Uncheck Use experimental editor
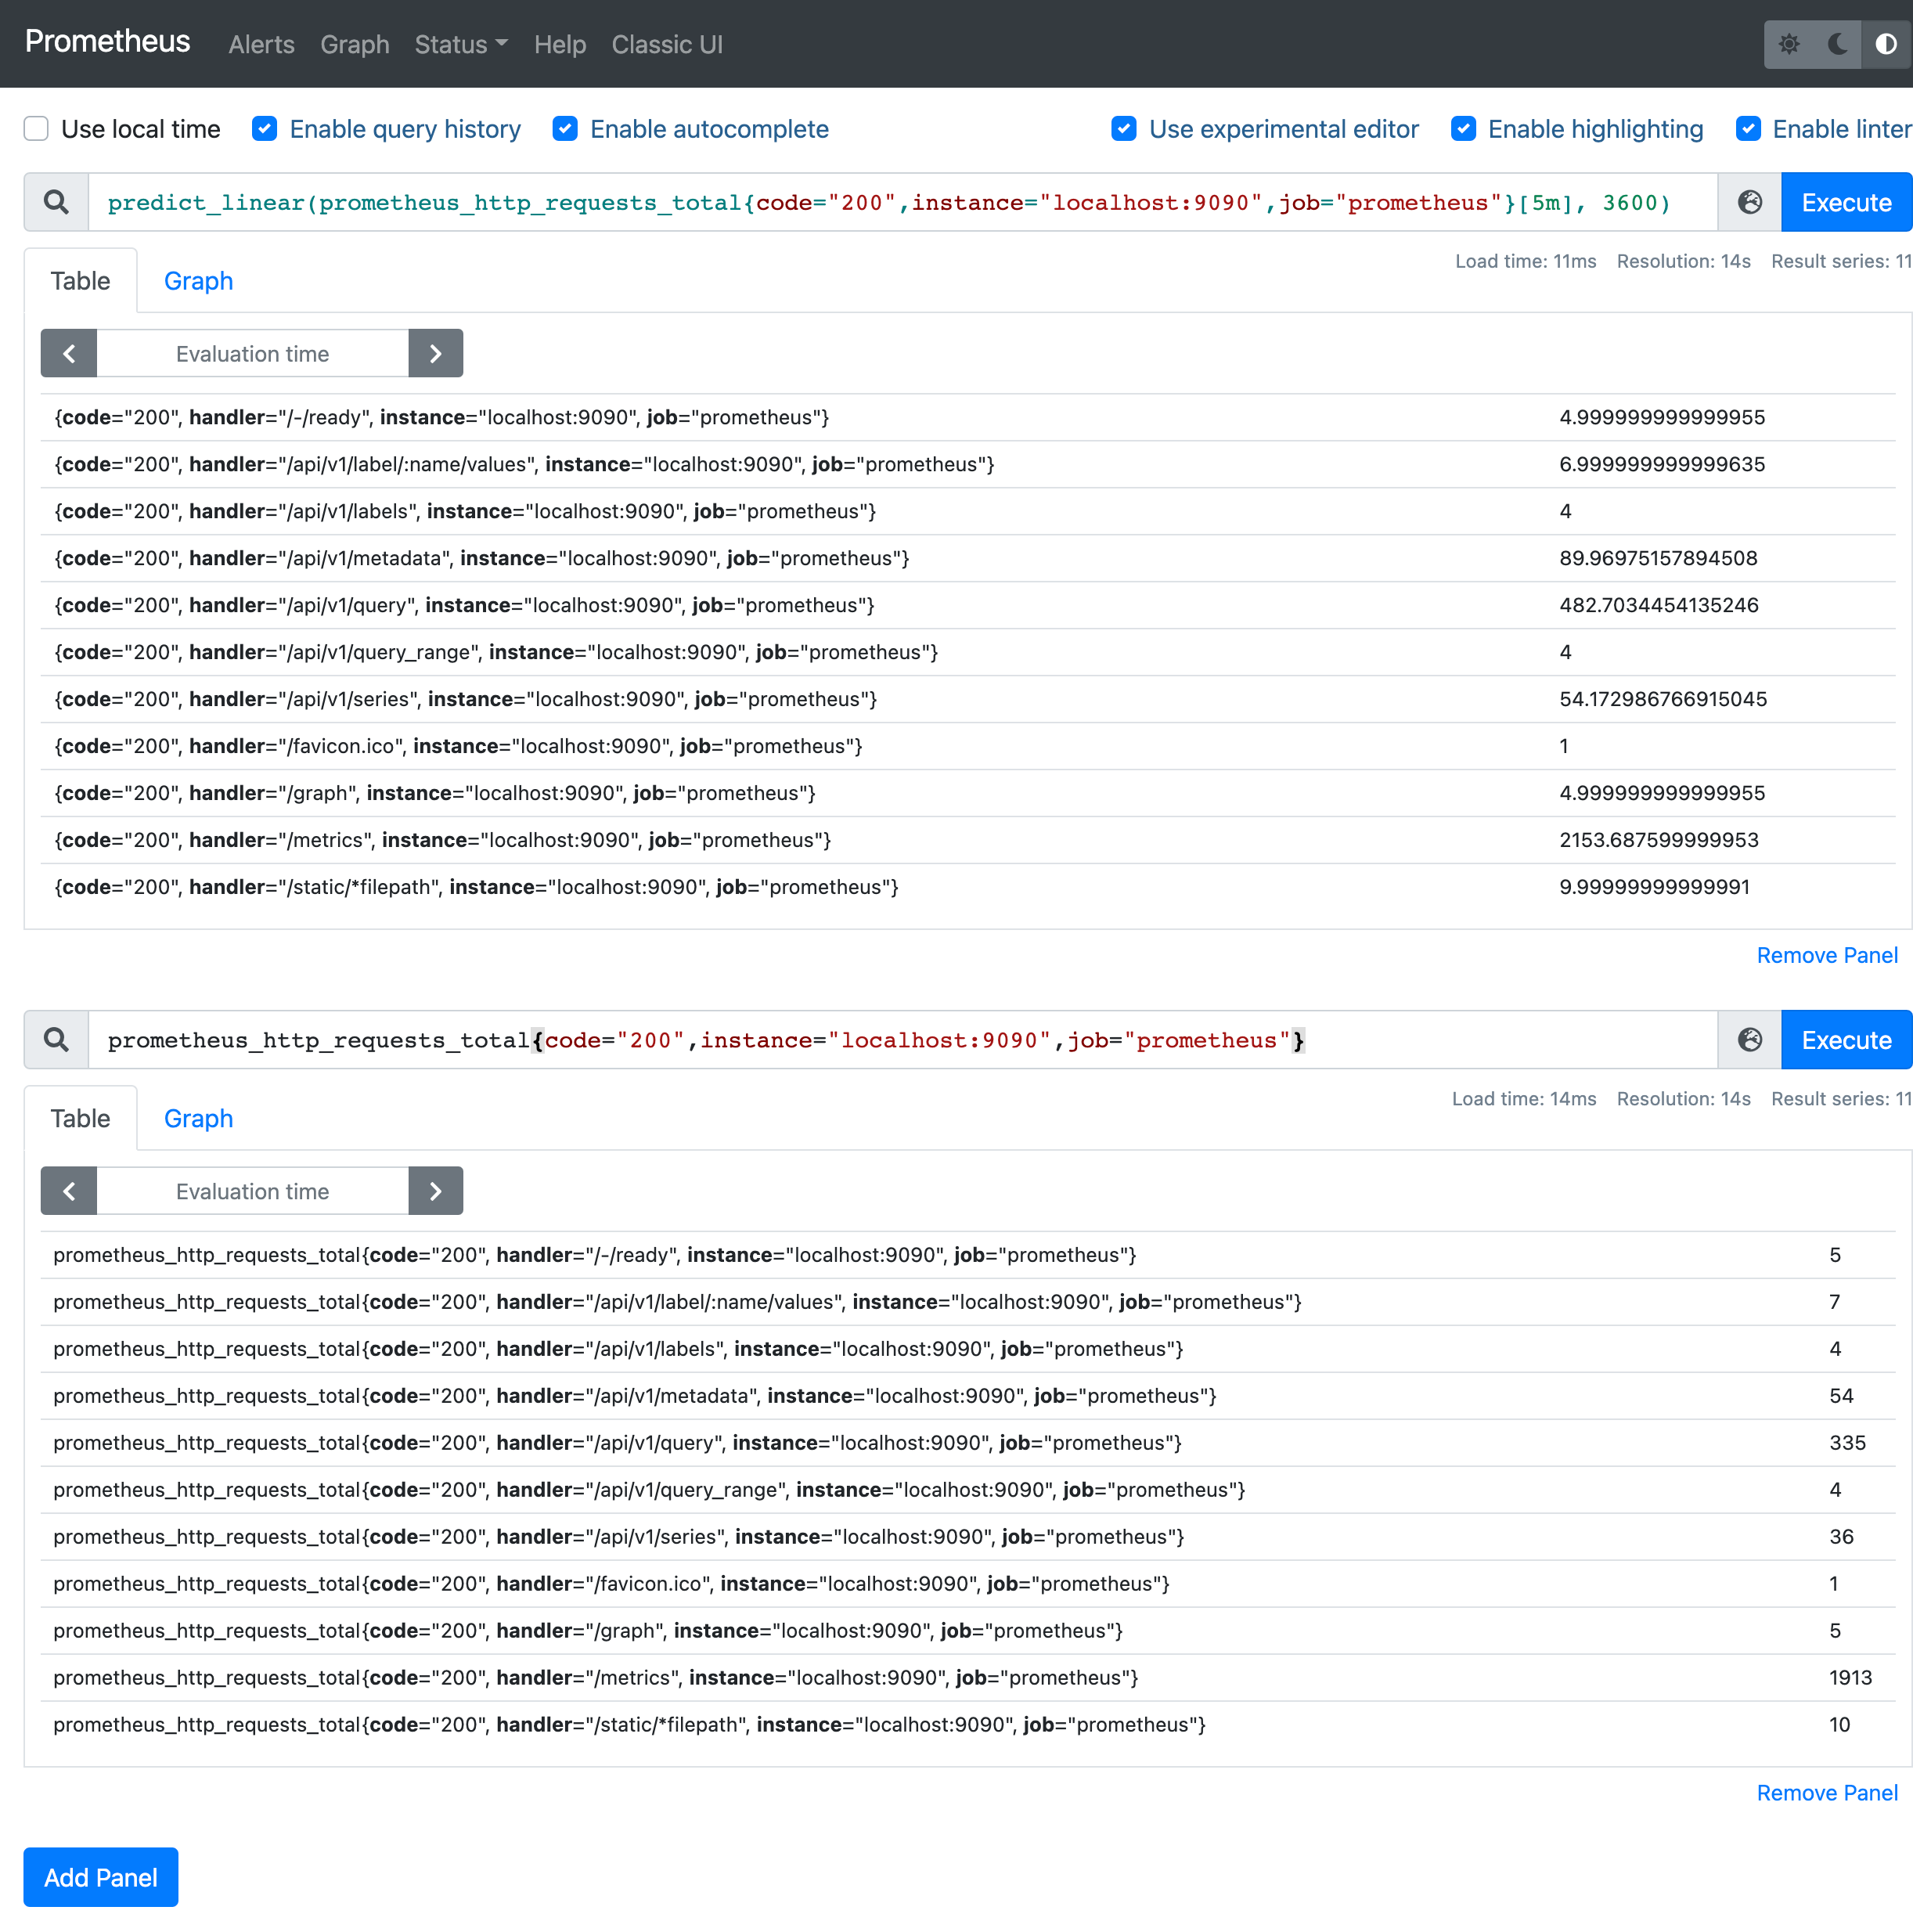Image resolution: width=1913 pixels, height=1932 pixels. [x=1124, y=129]
